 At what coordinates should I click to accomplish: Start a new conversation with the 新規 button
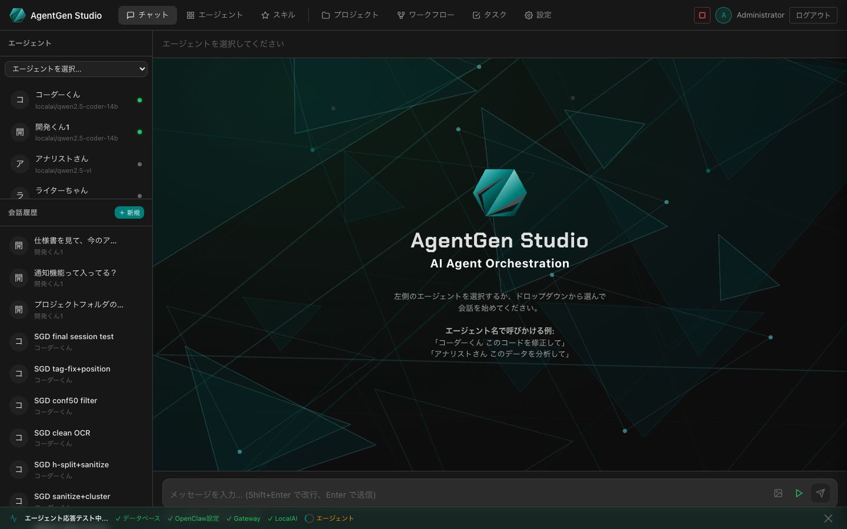click(x=129, y=212)
